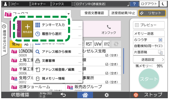Click the back arrow icon
169x100 pixels.
[x=63, y=95]
